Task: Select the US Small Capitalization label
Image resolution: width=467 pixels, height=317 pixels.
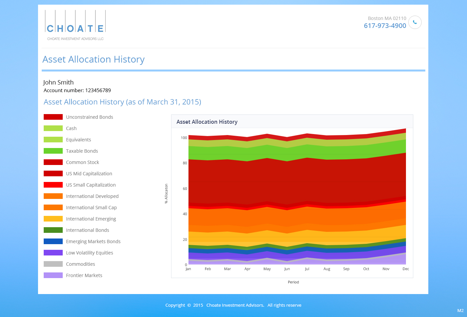Action: (x=91, y=185)
